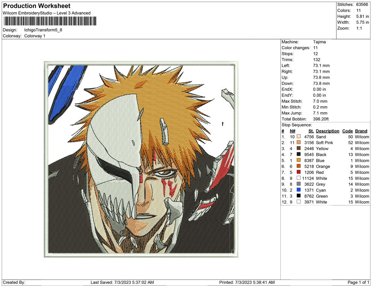The image size is (372, 286).
Task: Click the 'Grey' description text
Action: click(321, 184)
